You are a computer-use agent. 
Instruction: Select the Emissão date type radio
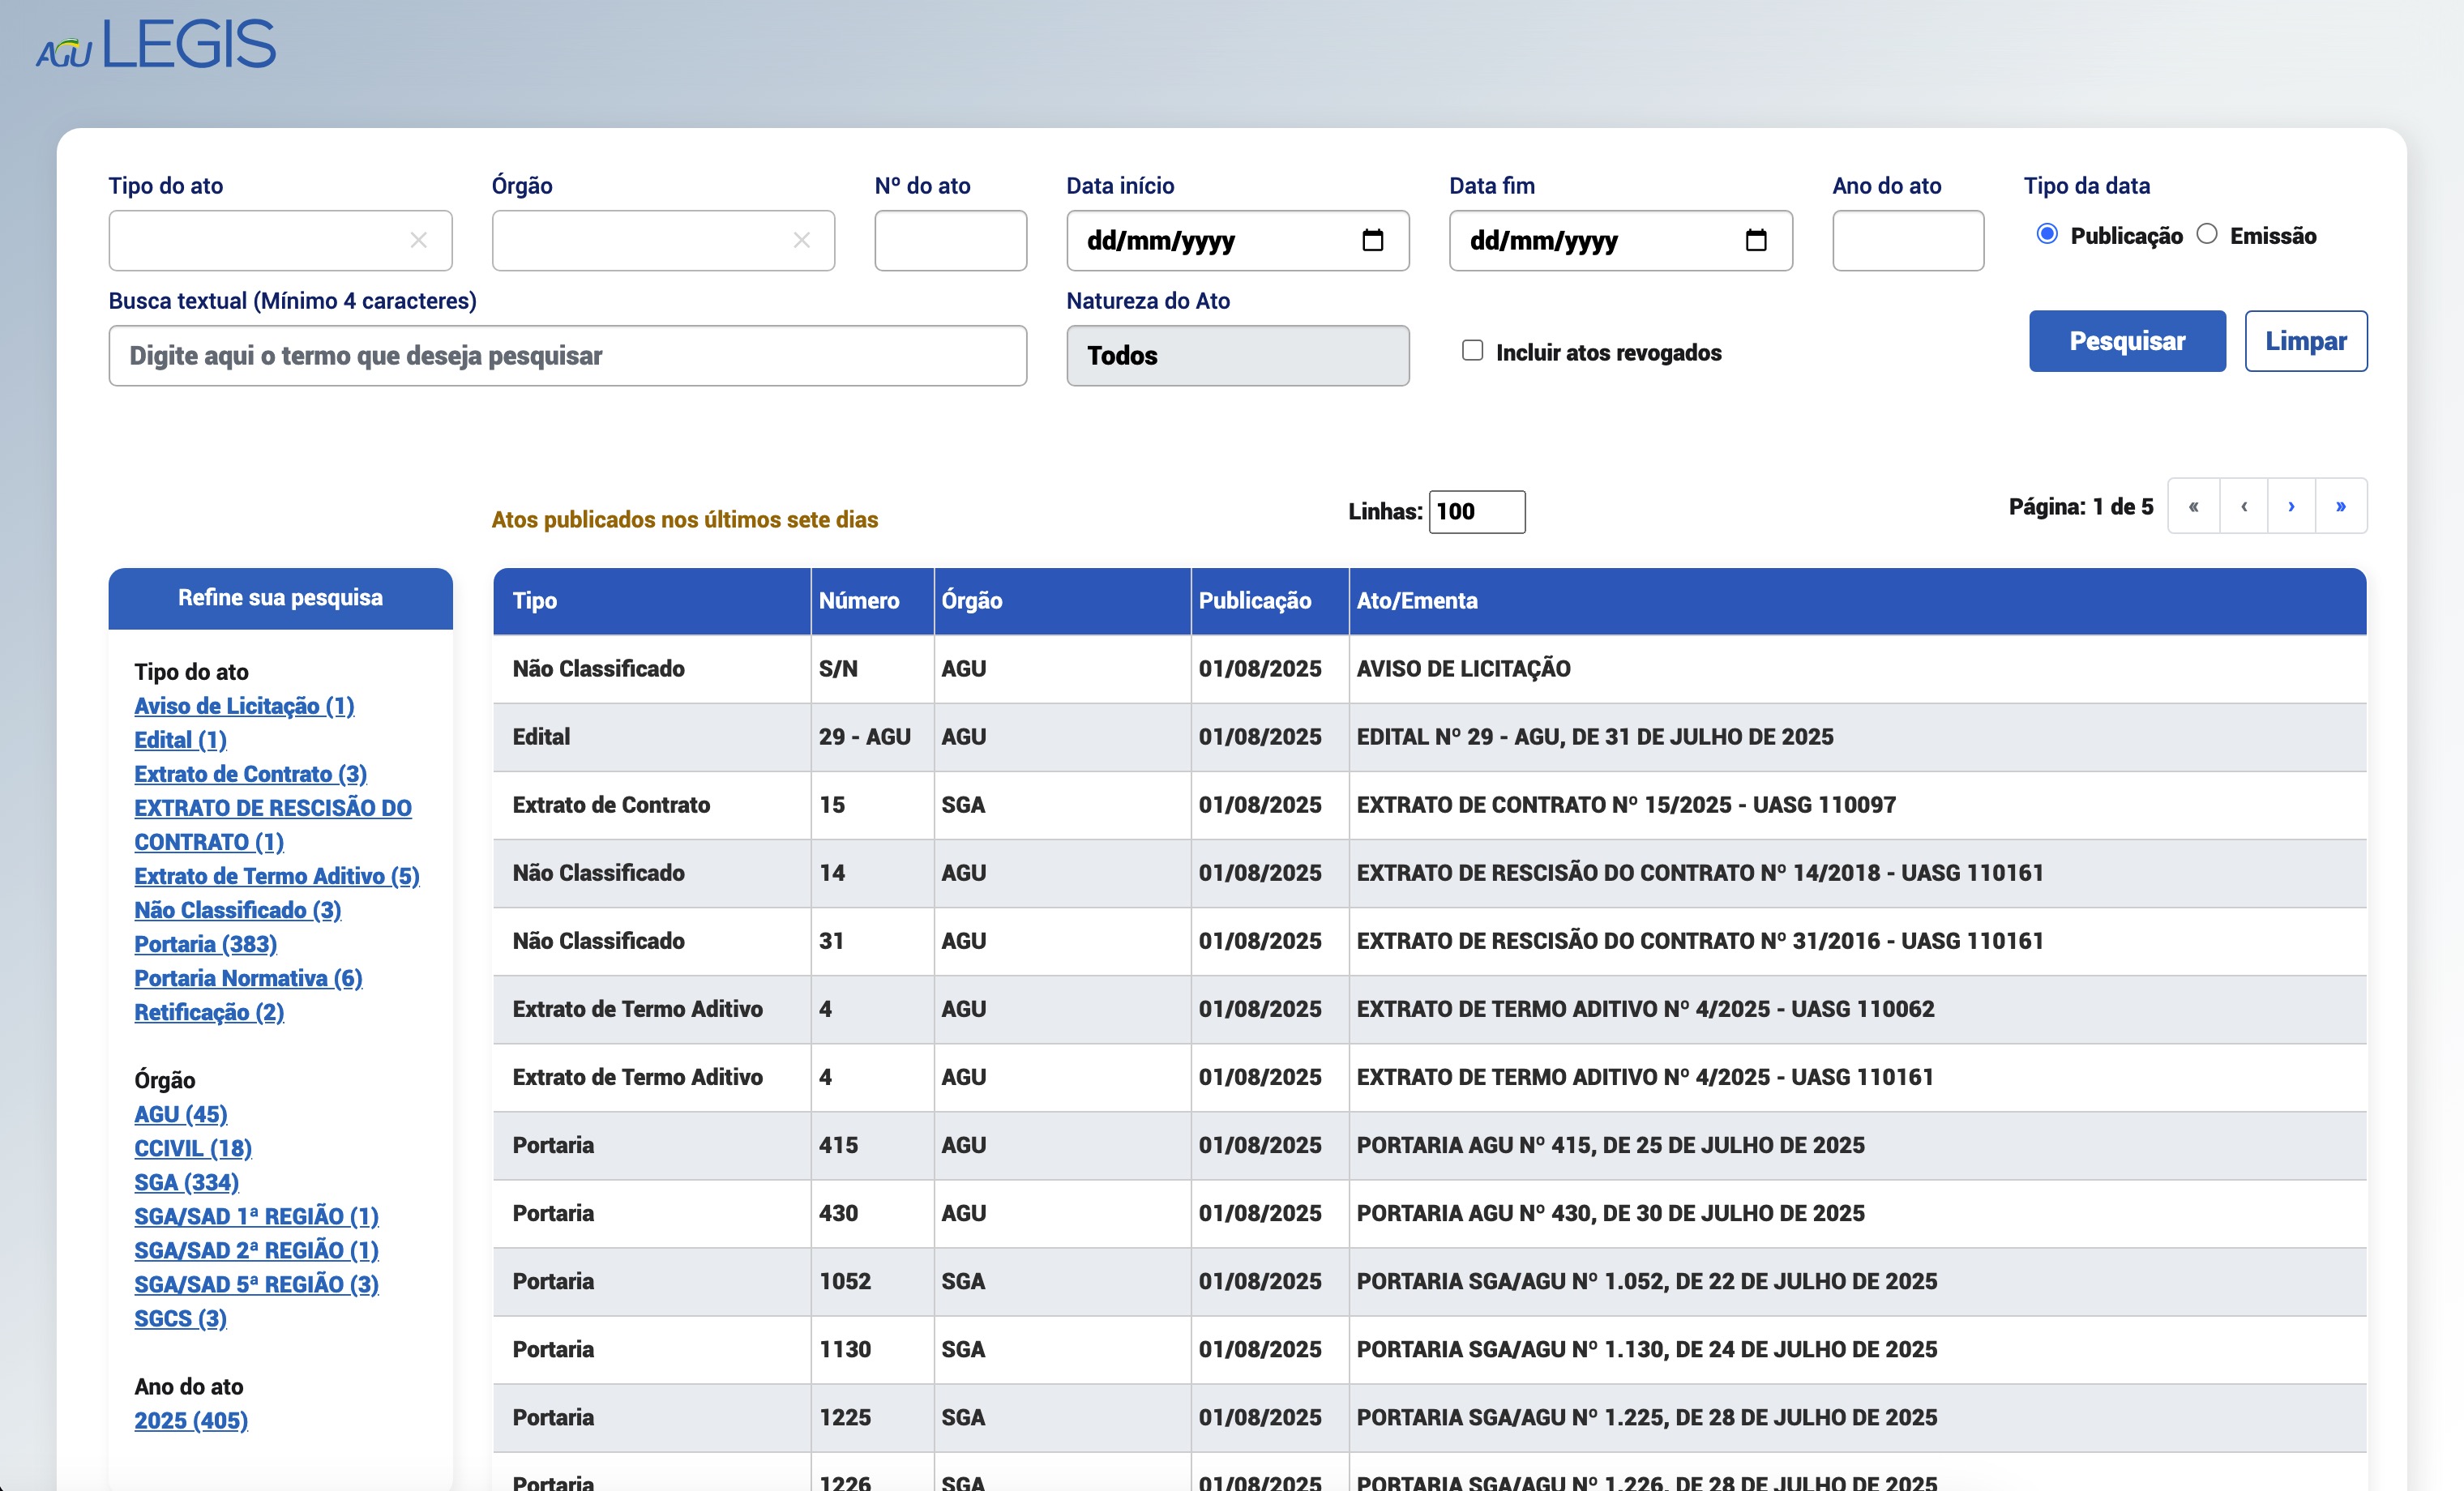click(x=2207, y=234)
